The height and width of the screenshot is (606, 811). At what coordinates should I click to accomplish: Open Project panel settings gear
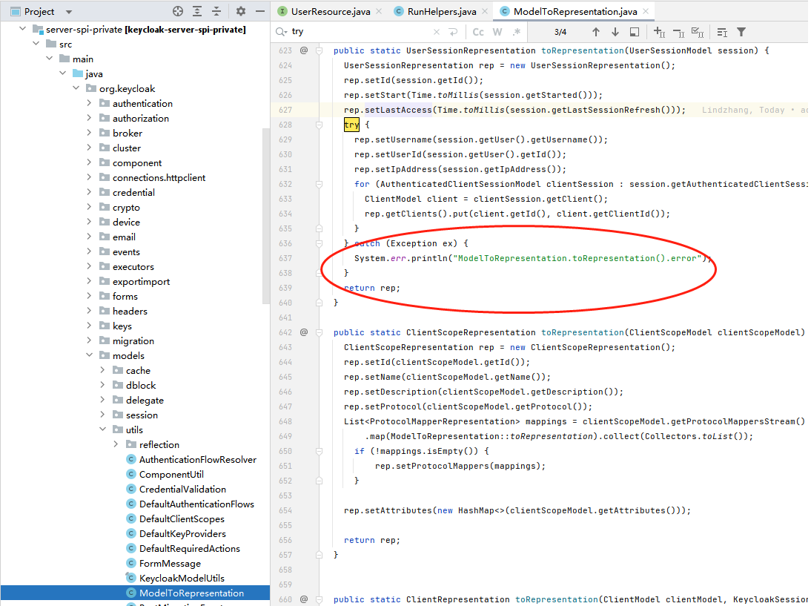click(240, 11)
